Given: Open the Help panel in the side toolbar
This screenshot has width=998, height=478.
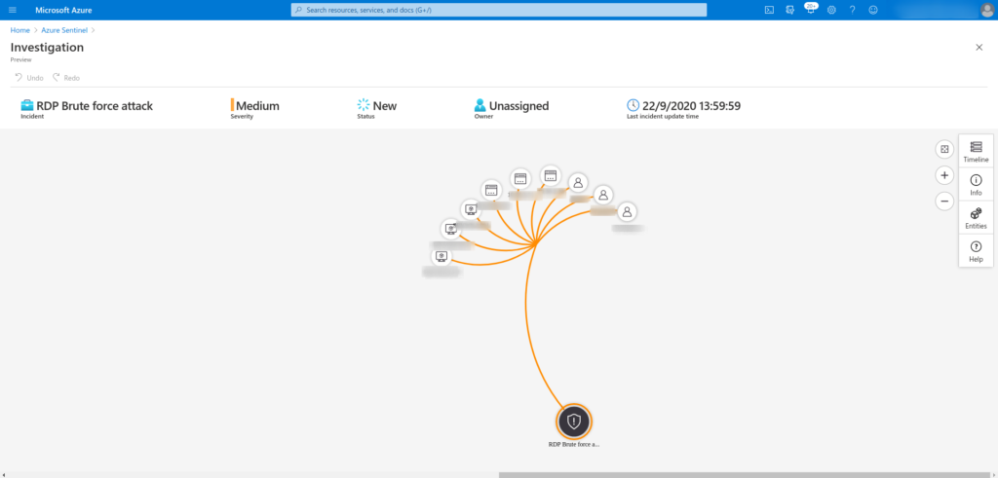Looking at the screenshot, I should coord(976,251).
